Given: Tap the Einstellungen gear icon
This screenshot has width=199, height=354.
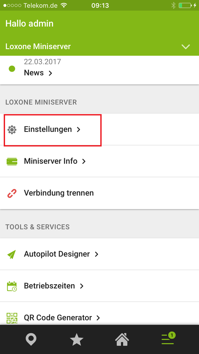Looking at the screenshot, I should (x=12, y=129).
